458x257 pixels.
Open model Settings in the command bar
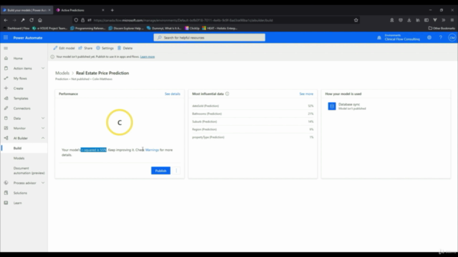pyautogui.click(x=105, y=48)
